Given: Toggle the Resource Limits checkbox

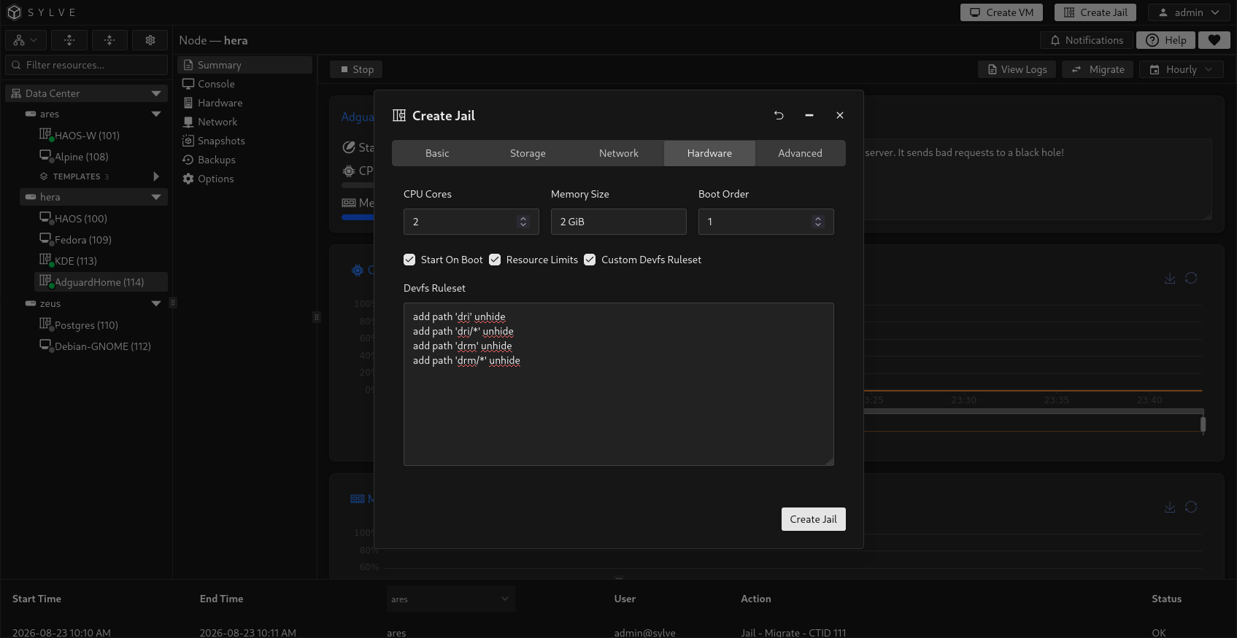Looking at the screenshot, I should [495, 260].
